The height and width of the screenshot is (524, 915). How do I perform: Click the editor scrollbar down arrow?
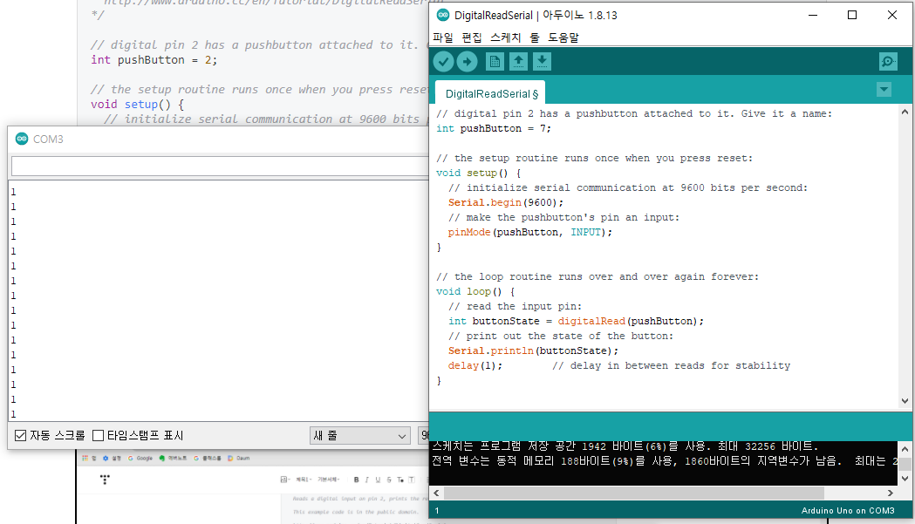(905, 400)
